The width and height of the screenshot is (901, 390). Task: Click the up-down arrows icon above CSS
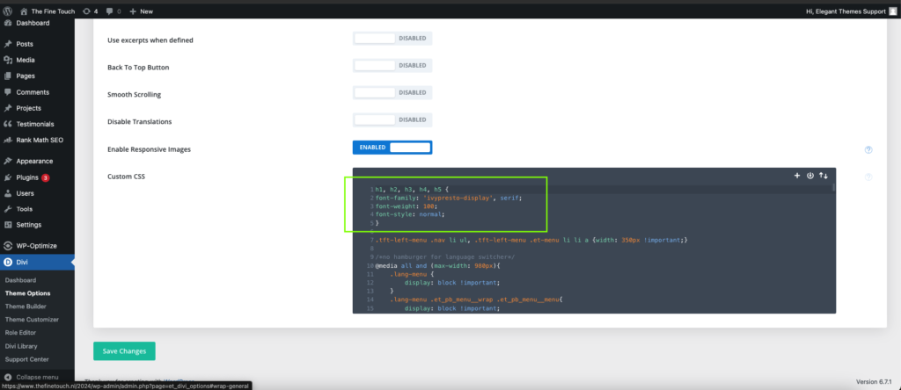pos(824,176)
